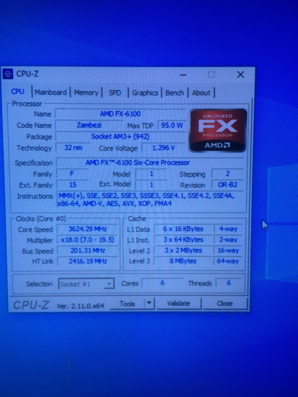298x397 pixels.
Task: Minimize the CPU-Z window
Action: [183, 75]
